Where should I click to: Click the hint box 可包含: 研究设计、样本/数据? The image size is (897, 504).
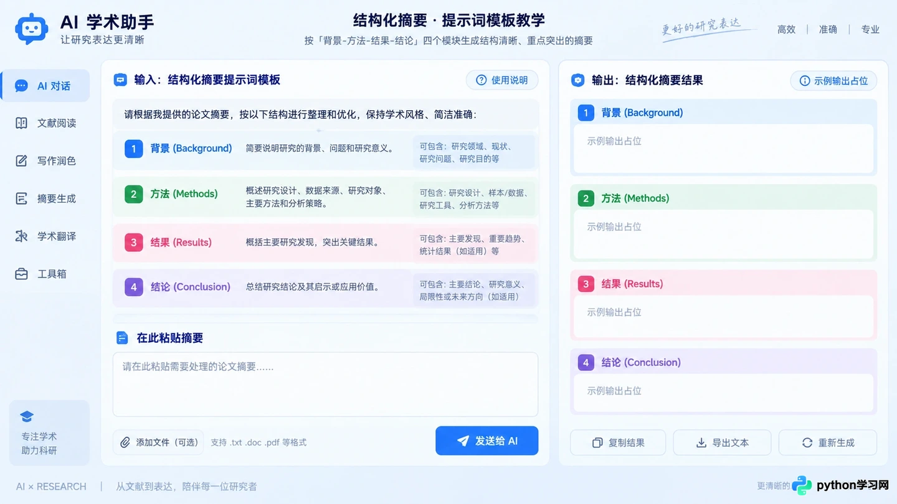[473, 199]
